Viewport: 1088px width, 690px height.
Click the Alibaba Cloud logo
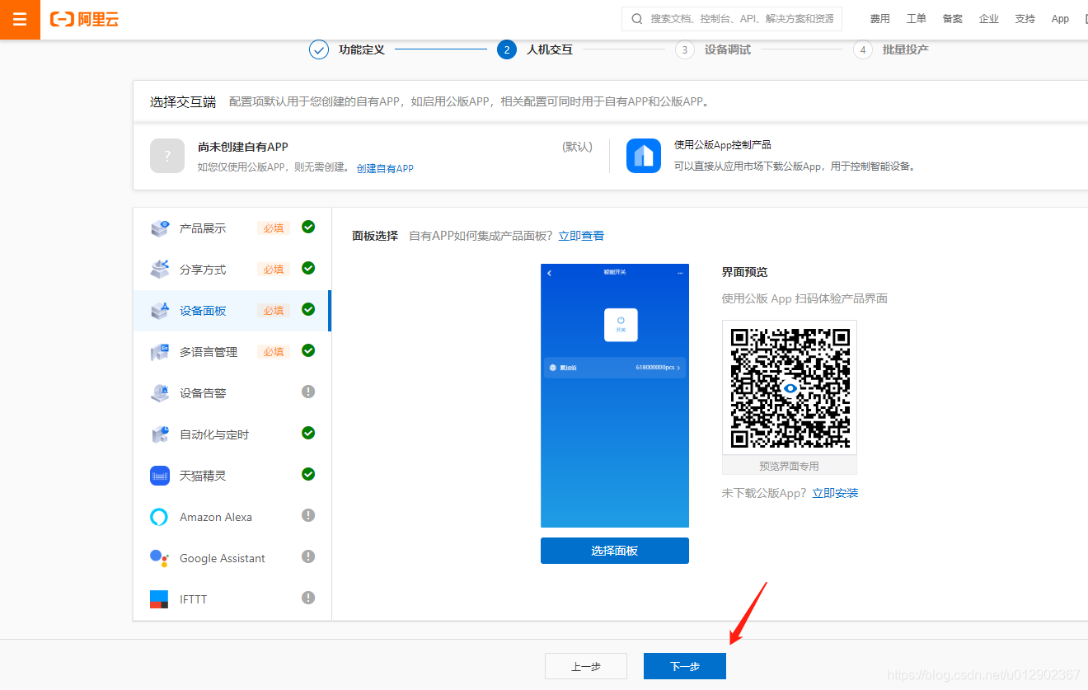84,19
